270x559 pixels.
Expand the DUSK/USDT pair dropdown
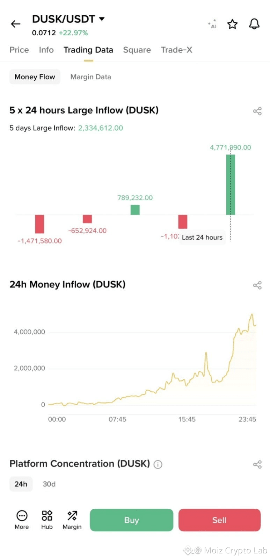tap(102, 19)
